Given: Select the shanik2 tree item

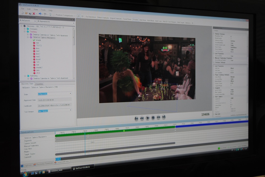Looking at the screenshot, I should pos(39,67).
